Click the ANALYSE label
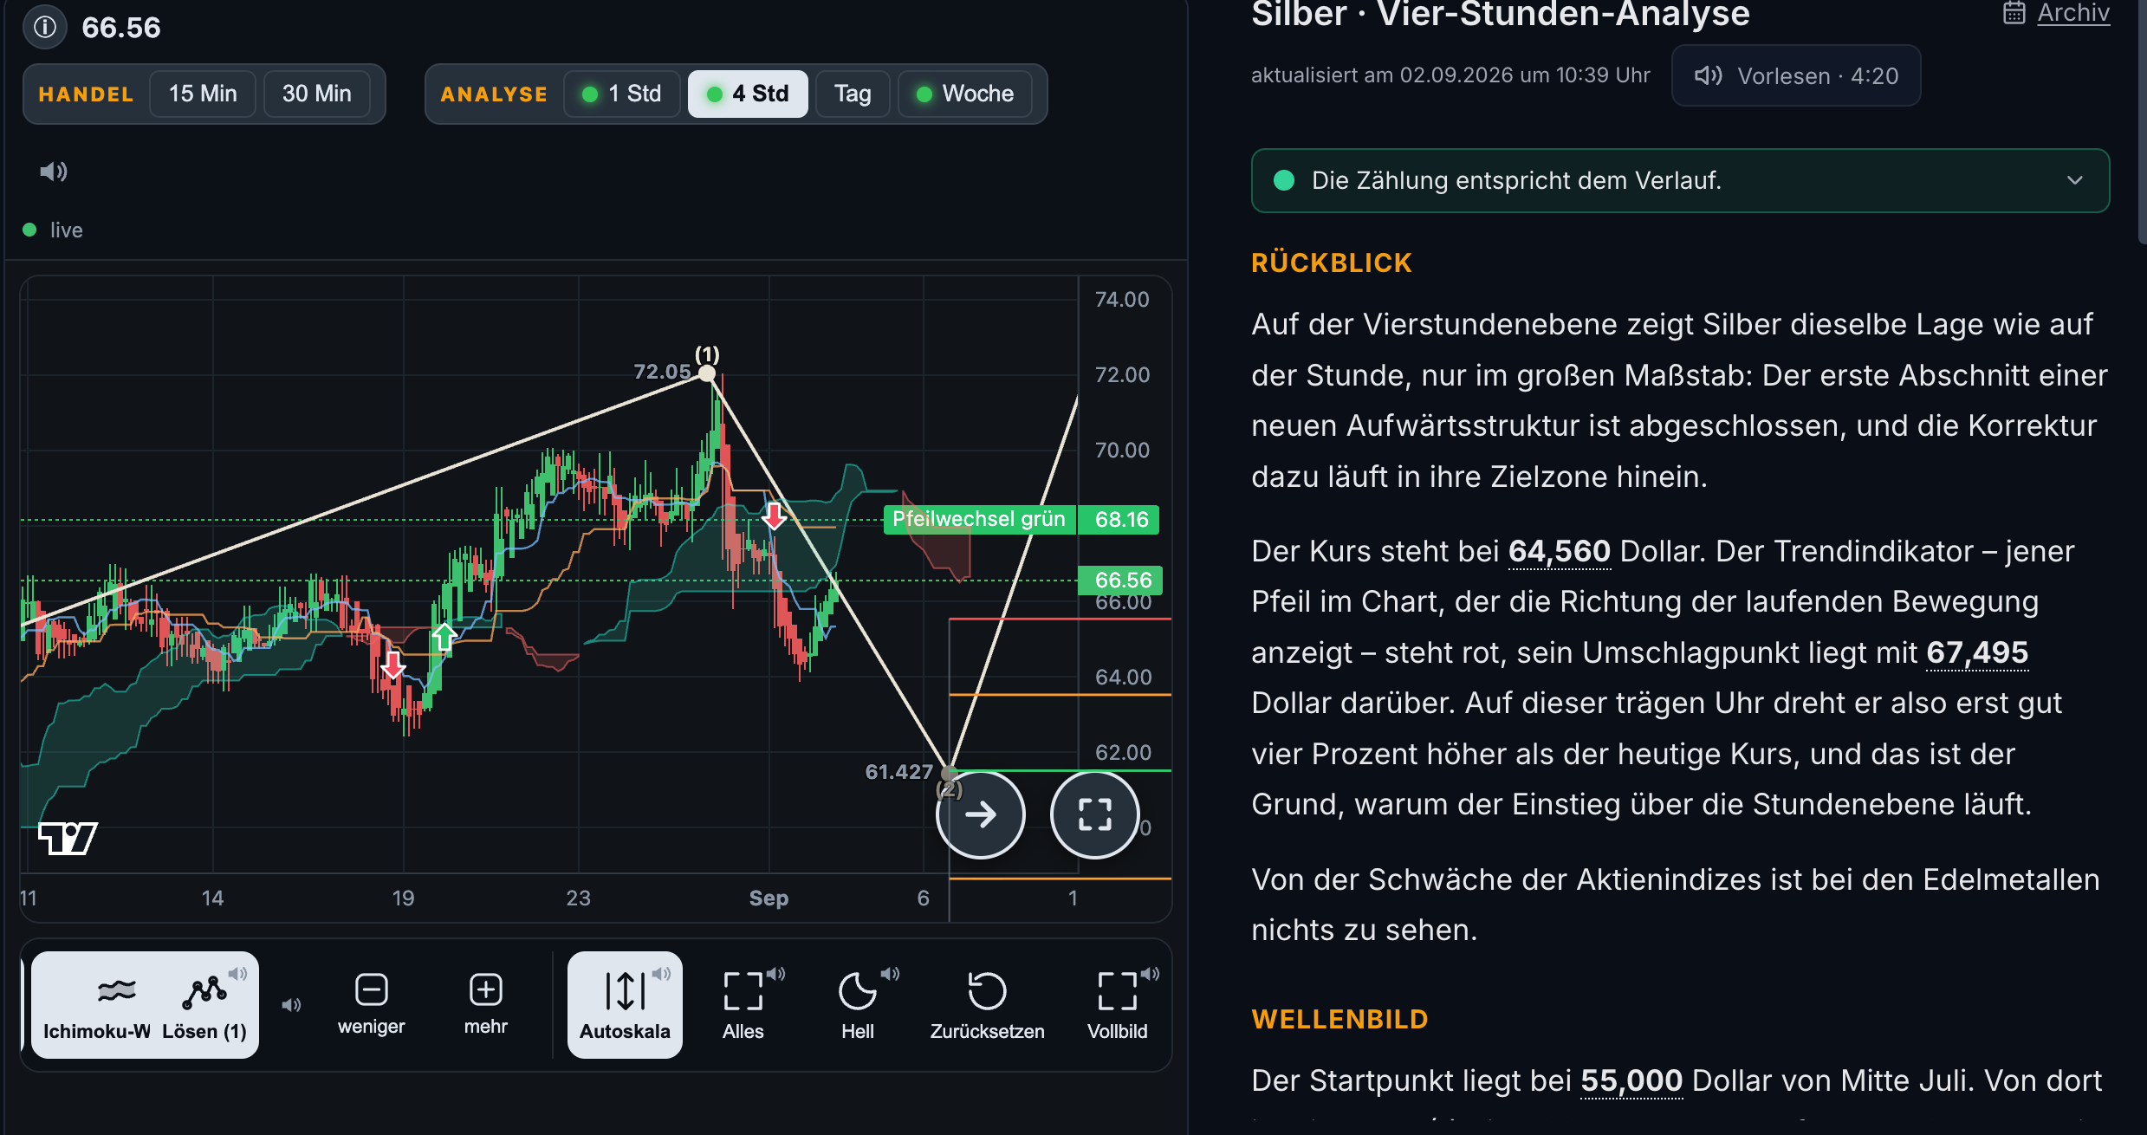 point(494,94)
